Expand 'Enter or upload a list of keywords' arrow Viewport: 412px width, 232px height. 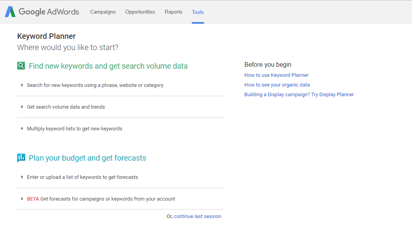click(22, 177)
